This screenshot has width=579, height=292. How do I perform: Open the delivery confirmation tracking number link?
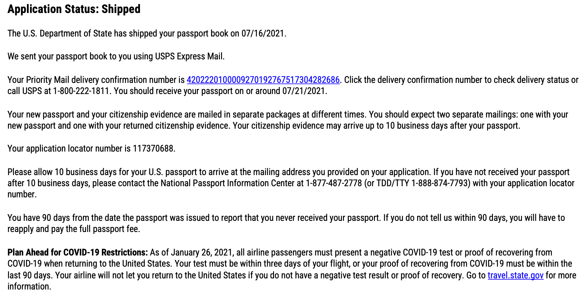[263, 80]
